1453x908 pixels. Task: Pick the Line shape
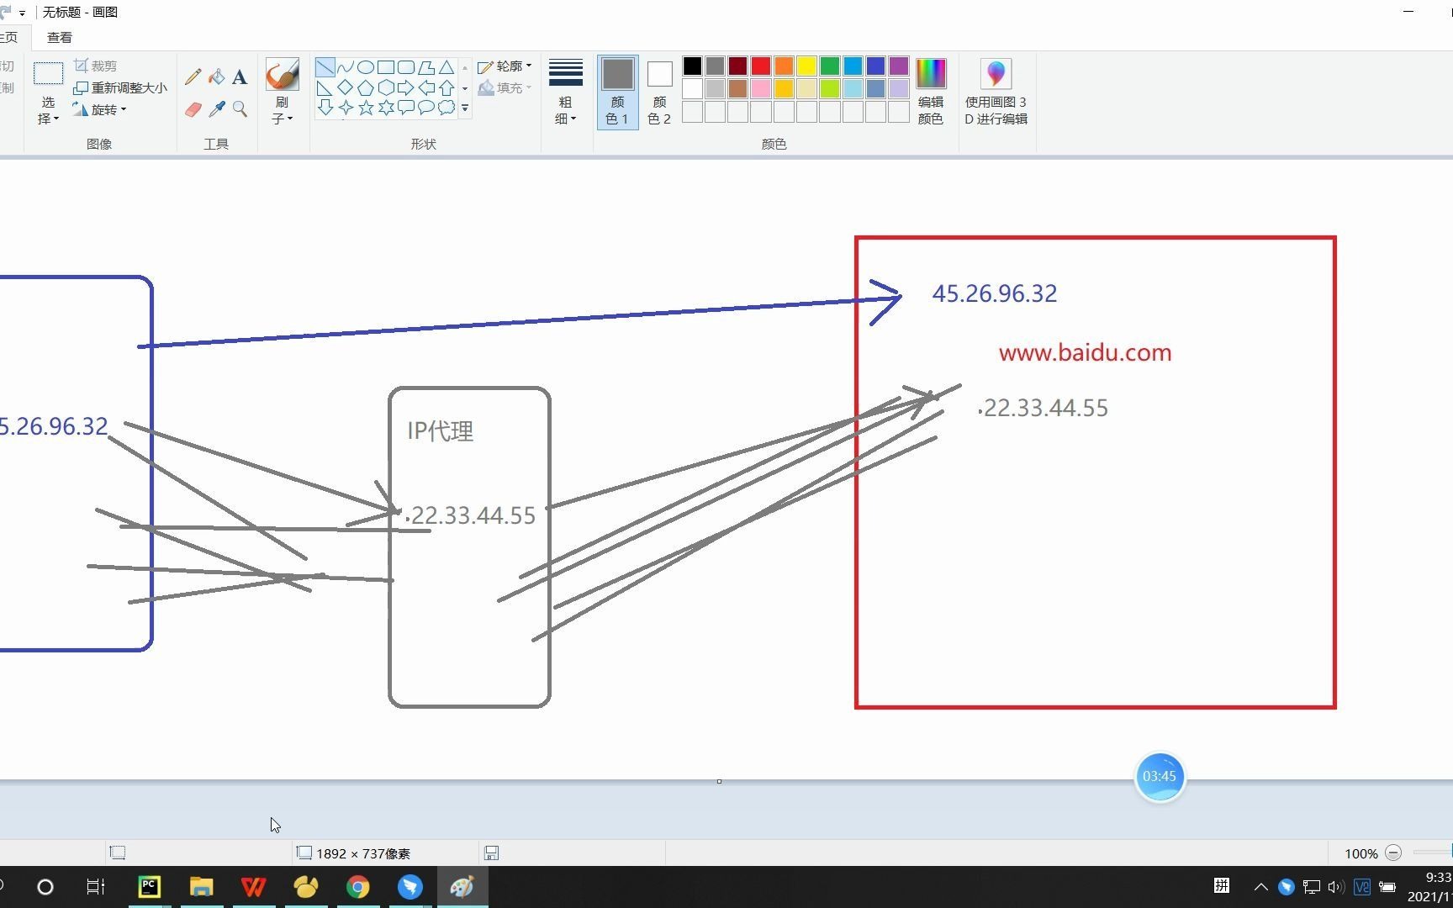(x=325, y=67)
